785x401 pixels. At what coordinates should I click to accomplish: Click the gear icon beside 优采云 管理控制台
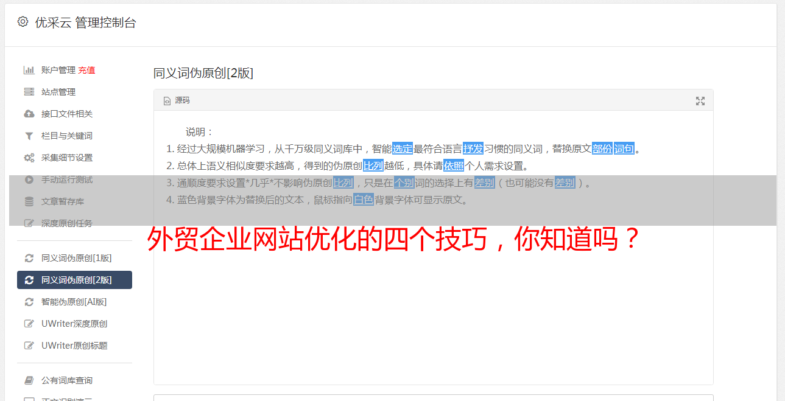[x=23, y=22]
